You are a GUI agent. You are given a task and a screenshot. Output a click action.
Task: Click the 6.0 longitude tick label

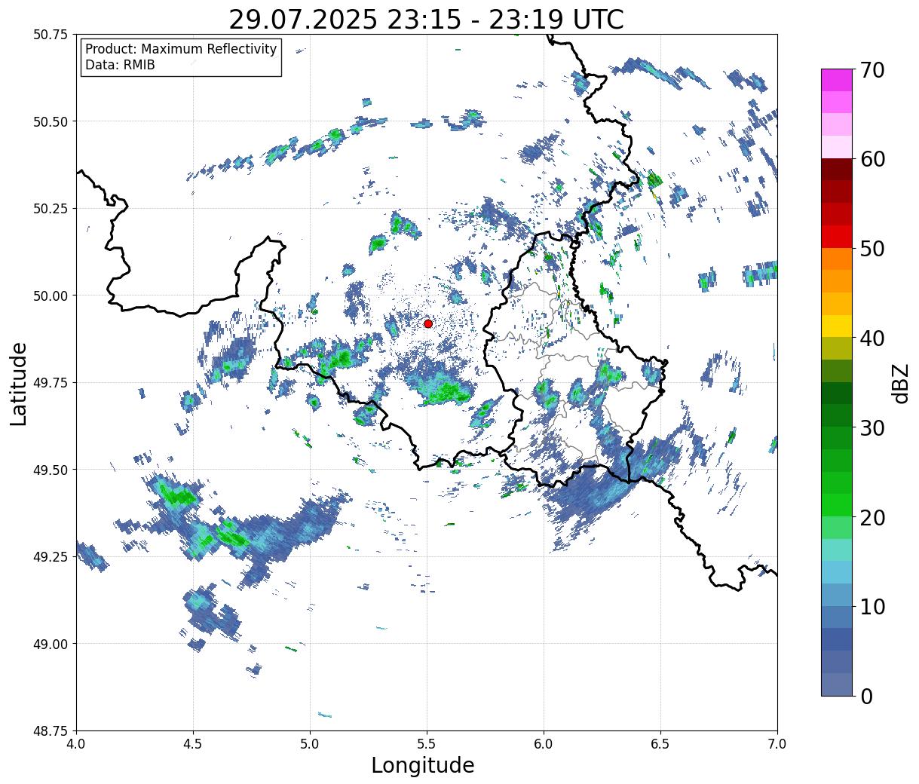coord(544,744)
